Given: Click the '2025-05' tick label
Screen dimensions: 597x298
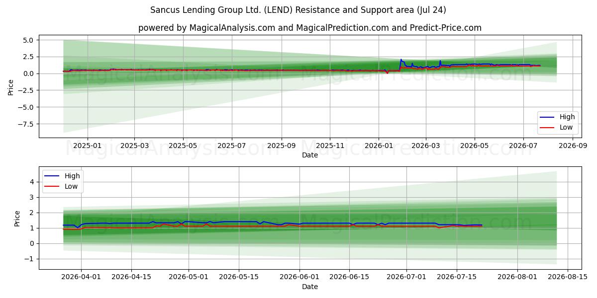Looking at the screenshot, I should pos(183,146).
